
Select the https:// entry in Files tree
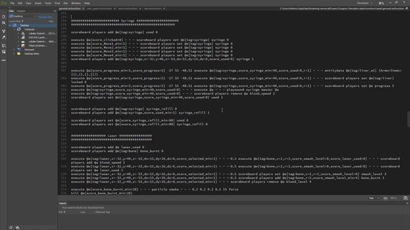coord(37,45)
